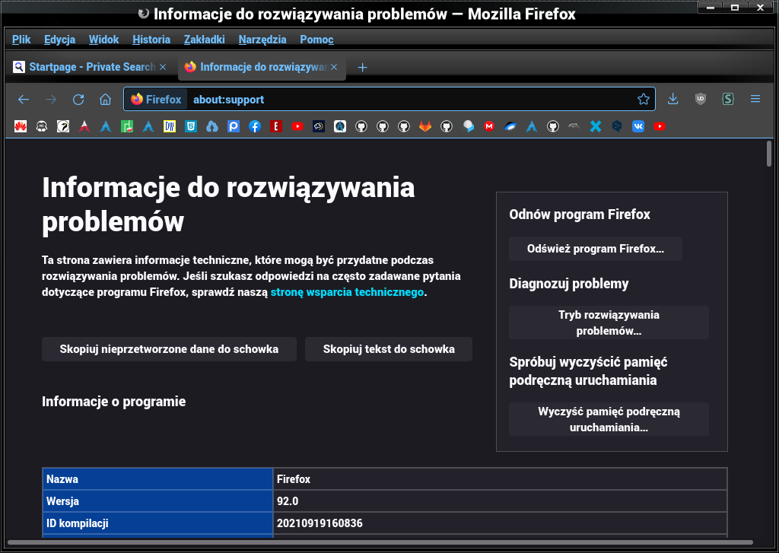Select the version value 92.0

point(288,501)
